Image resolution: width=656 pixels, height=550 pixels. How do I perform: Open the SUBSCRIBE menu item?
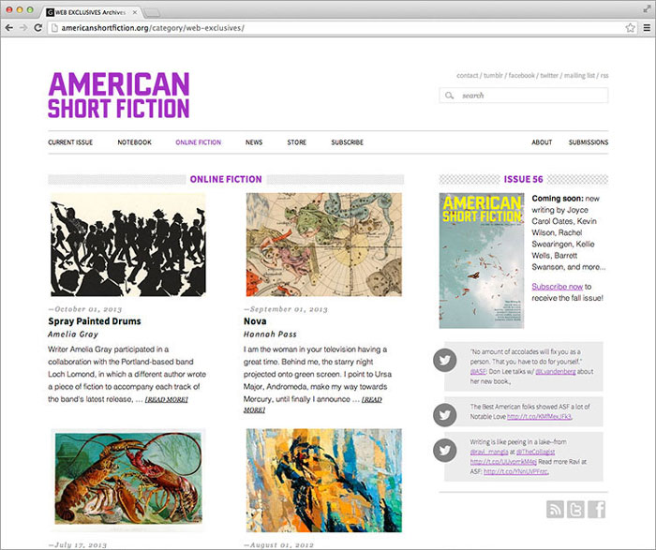348,142
